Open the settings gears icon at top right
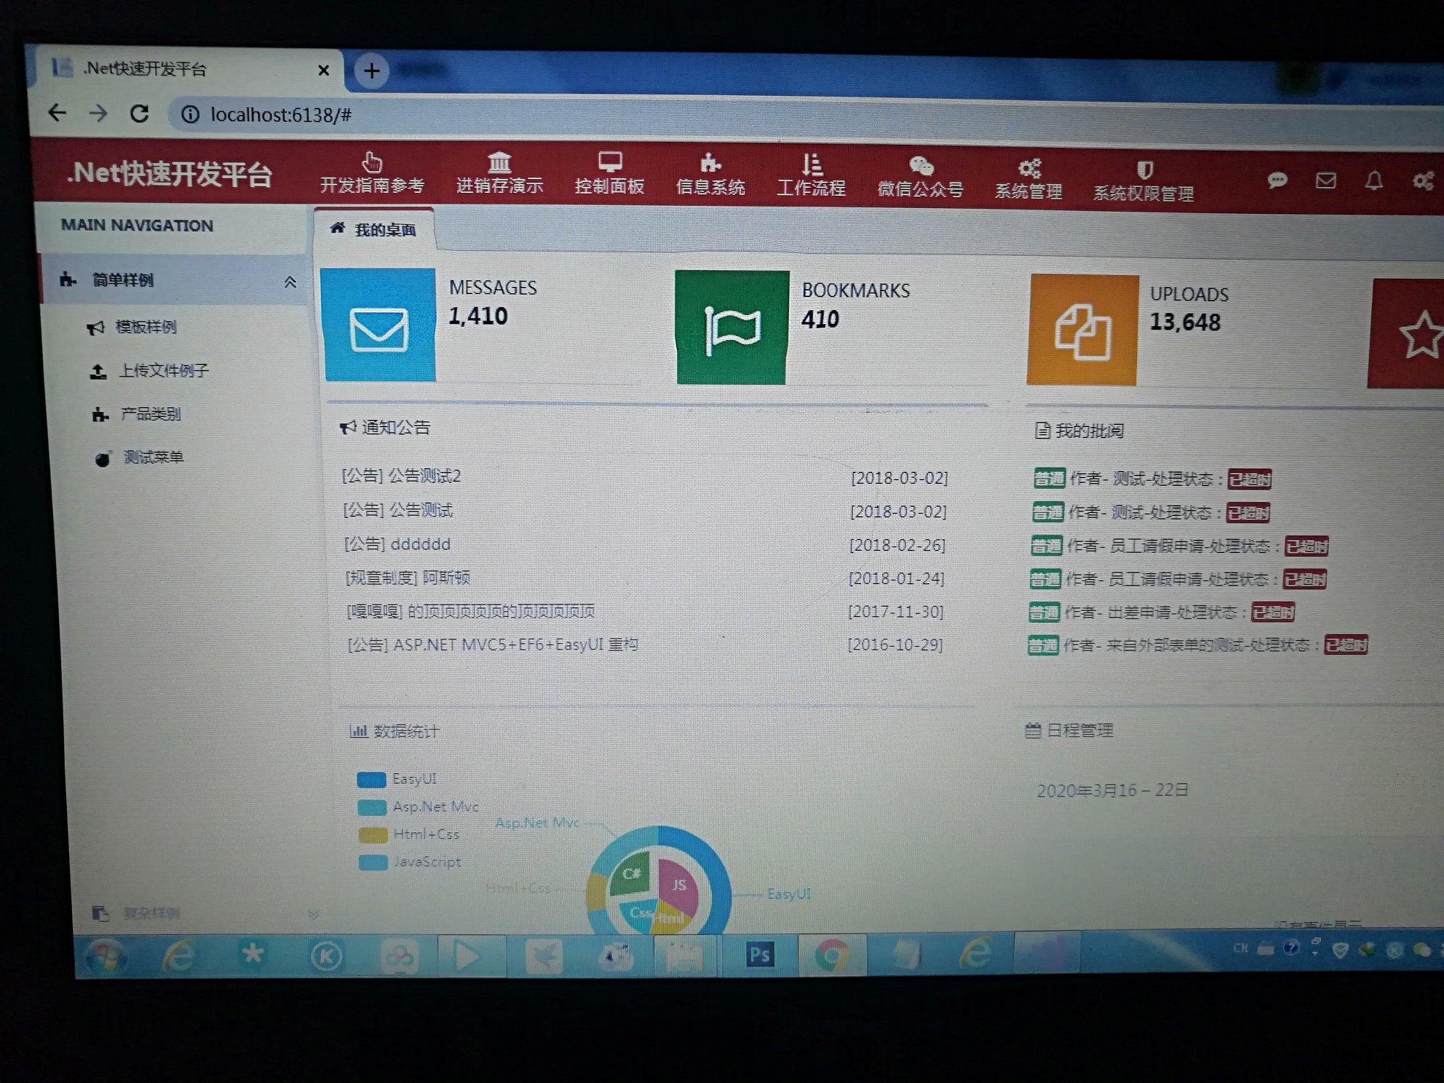 point(1423,180)
